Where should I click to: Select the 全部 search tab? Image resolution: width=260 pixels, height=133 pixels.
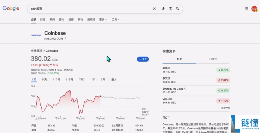[x=33, y=19]
